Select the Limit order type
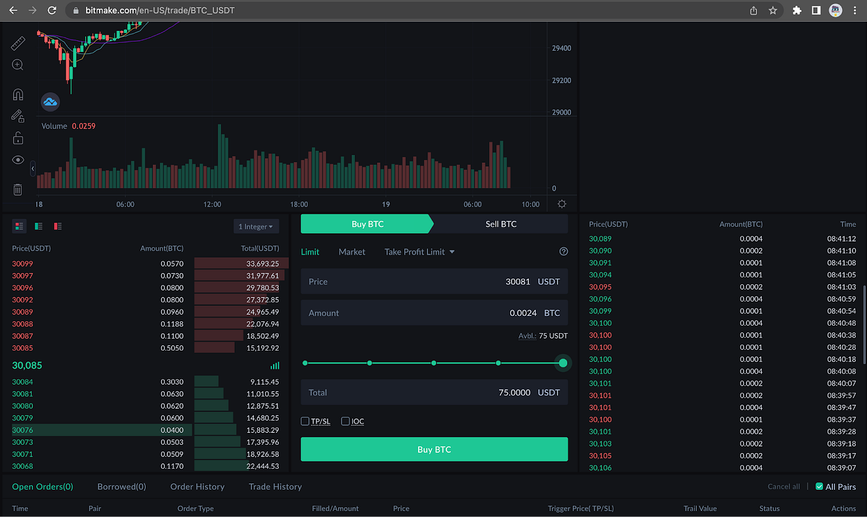867x517 pixels. (x=310, y=252)
